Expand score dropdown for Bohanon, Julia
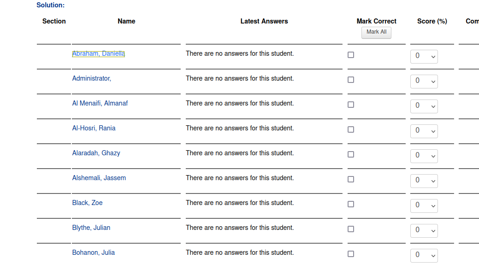479x264 pixels. pos(424,255)
